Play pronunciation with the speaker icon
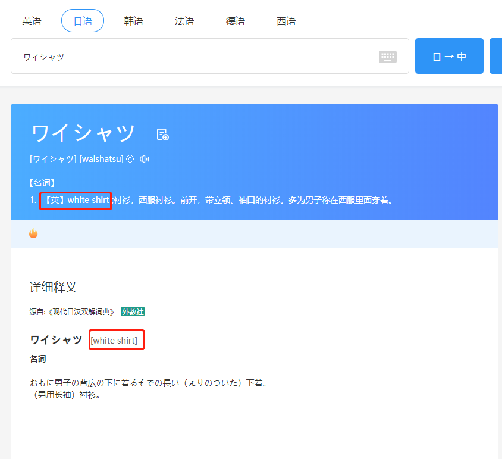 point(145,159)
